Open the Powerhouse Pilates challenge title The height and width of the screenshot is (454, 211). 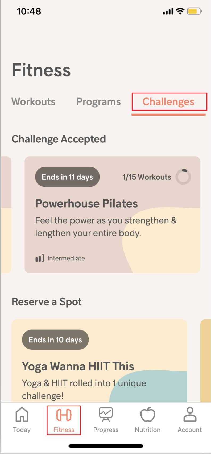86,204
